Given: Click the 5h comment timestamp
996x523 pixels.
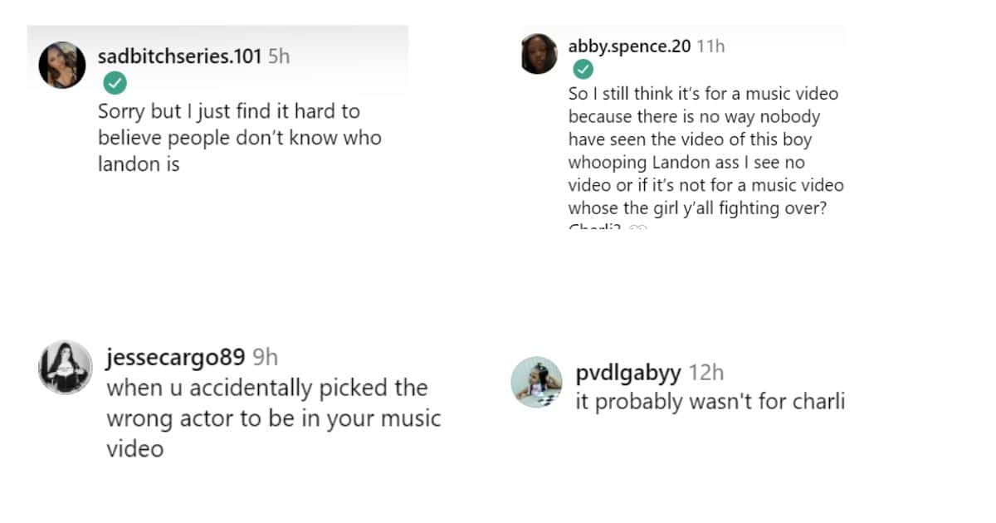Looking at the screenshot, I should [279, 57].
